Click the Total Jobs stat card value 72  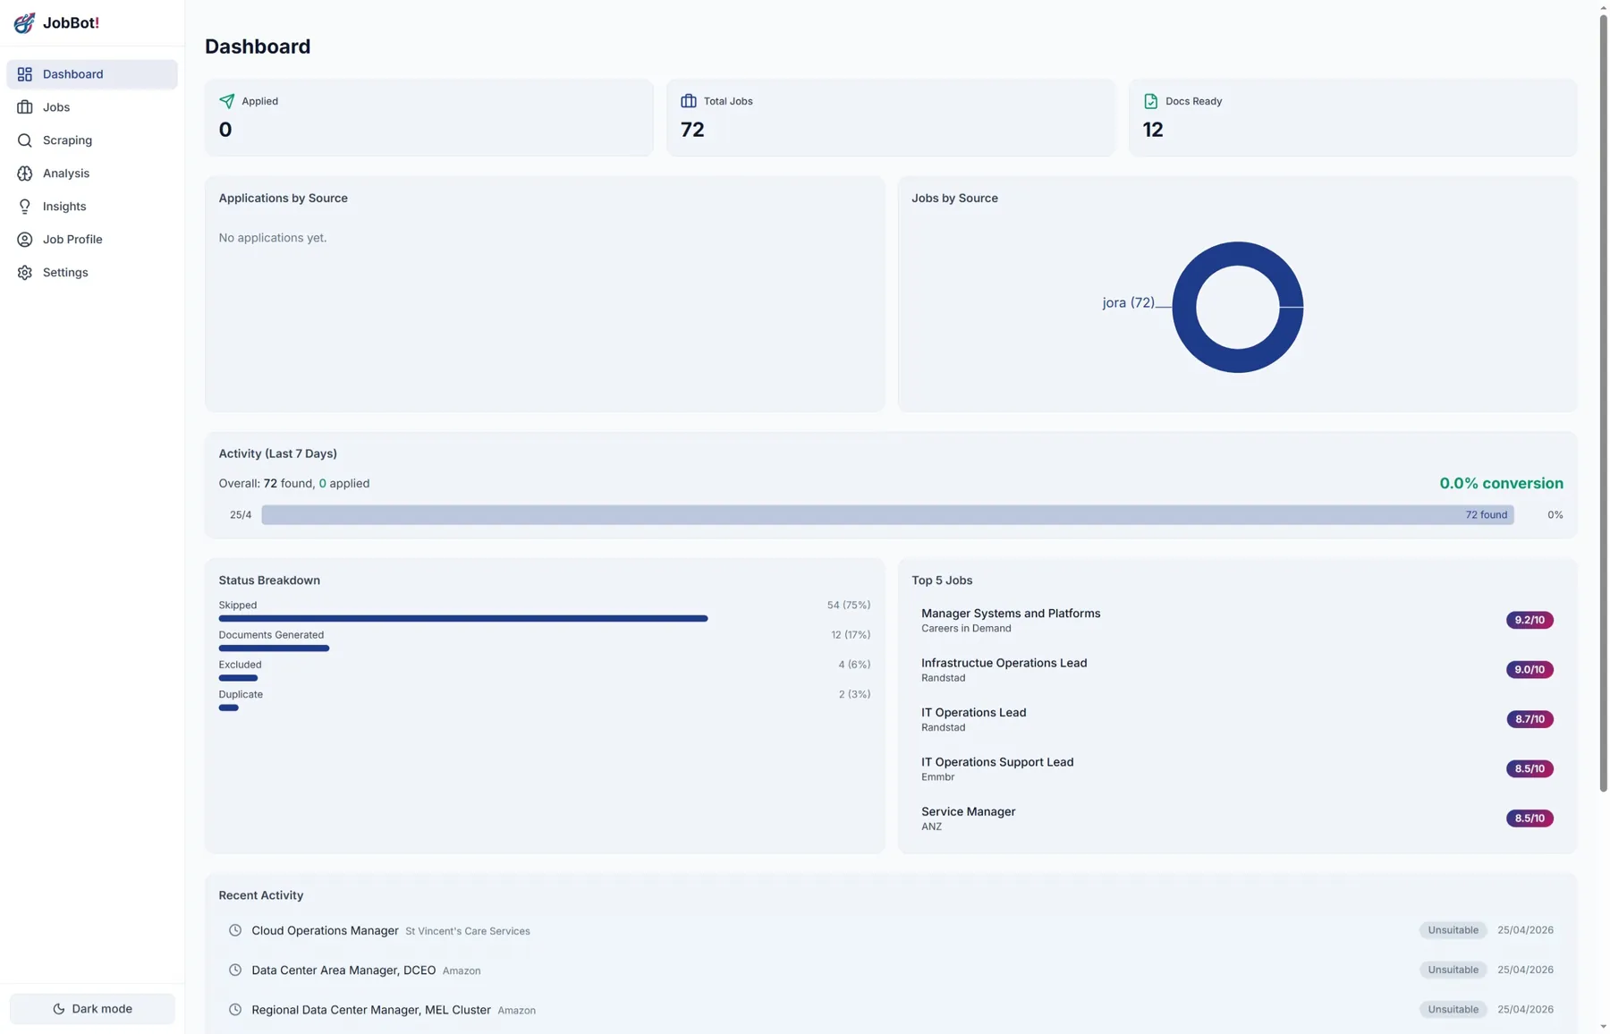tap(692, 130)
